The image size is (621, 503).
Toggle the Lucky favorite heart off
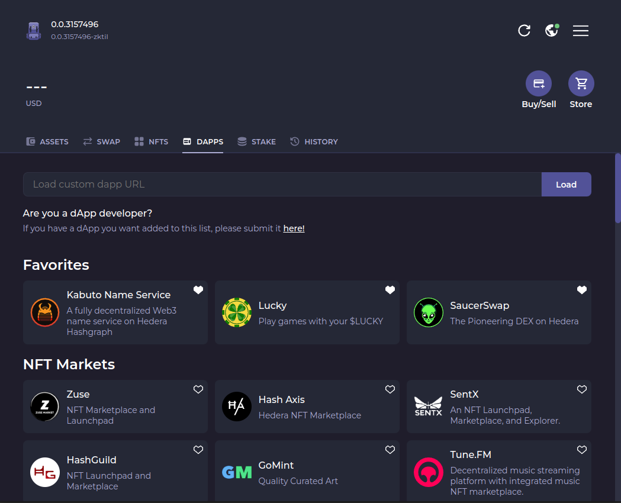point(390,290)
